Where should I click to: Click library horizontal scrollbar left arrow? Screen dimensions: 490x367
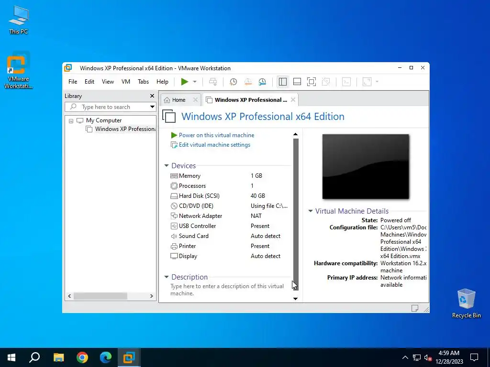point(69,296)
